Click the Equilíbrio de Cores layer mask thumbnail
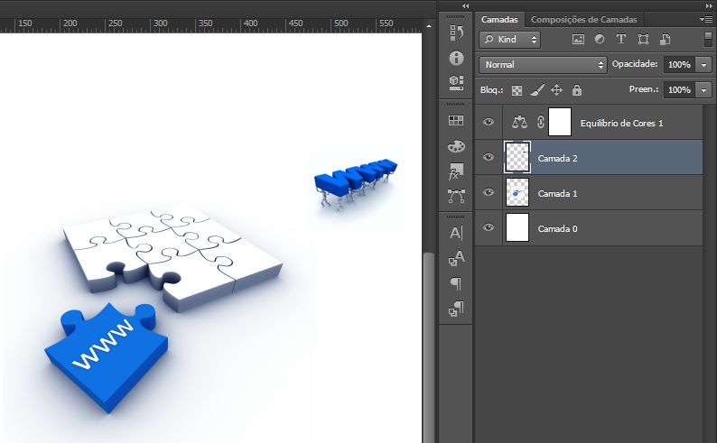 pyautogui.click(x=560, y=122)
